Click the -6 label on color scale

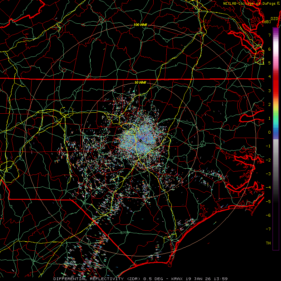pos(268,215)
